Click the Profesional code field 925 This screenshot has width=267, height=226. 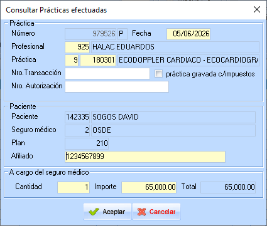click(x=77, y=47)
